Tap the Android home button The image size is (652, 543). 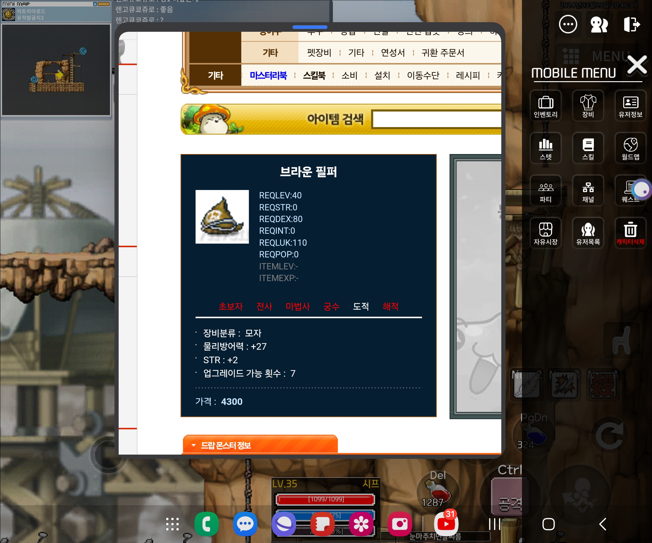click(x=548, y=524)
